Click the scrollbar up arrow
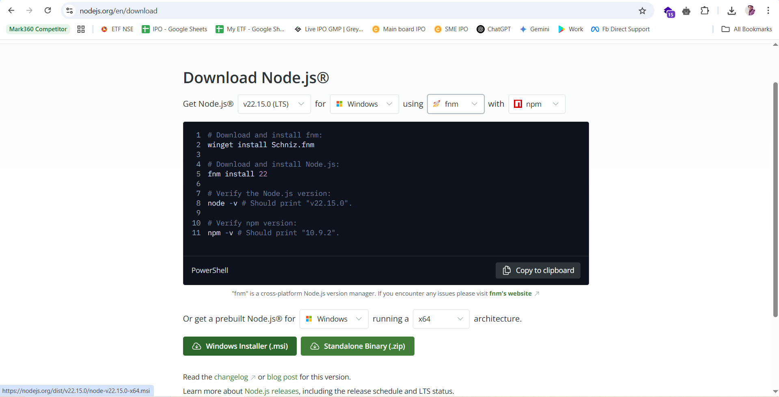 pos(775,44)
